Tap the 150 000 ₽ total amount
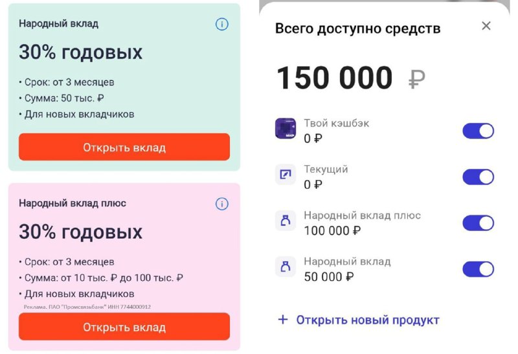The image size is (518, 354). pyautogui.click(x=350, y=78)
